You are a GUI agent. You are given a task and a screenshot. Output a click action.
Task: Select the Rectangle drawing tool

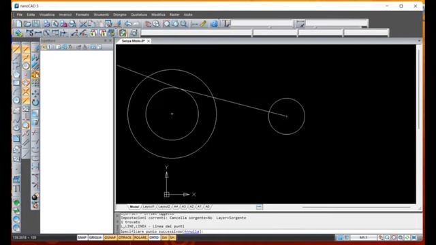click(16, 83)
